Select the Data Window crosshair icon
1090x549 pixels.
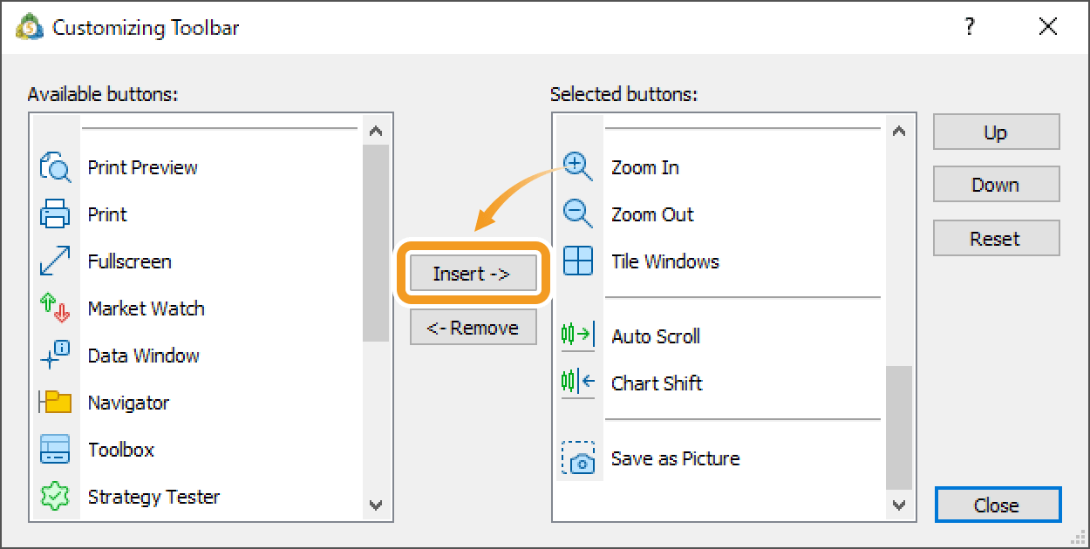coord(55,355)
